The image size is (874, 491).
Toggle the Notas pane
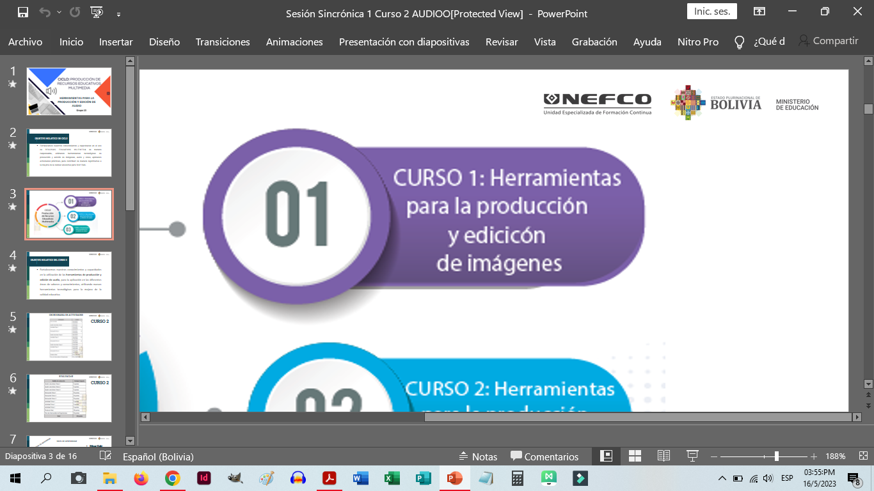pyautogui.click(x=478, y=456)
